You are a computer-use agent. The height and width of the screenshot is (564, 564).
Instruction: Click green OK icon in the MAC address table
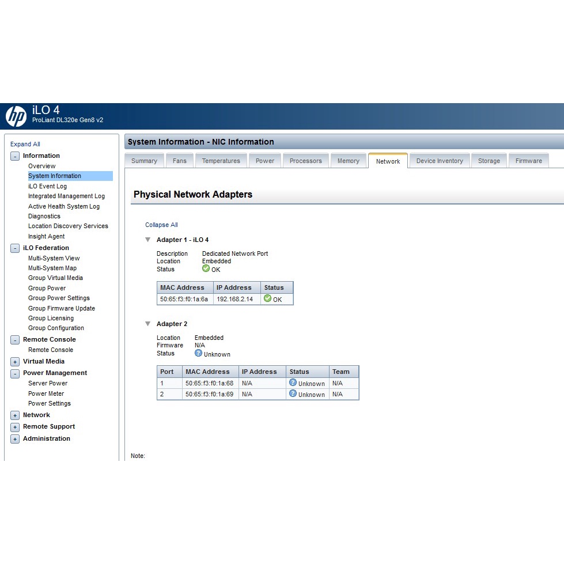point(267,298)
